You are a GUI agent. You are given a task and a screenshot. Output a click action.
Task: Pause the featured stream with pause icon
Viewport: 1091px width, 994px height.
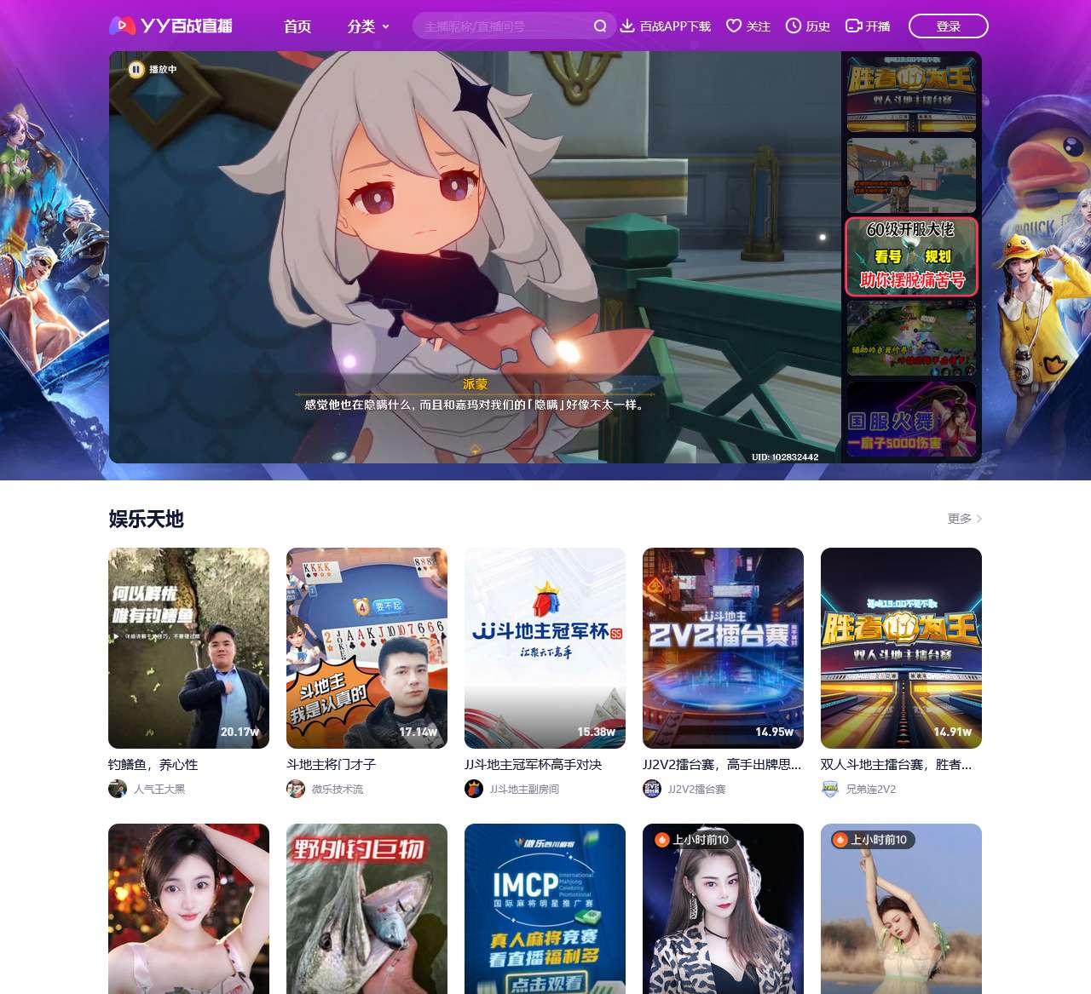pyautogui.click(x=136, y=69)
